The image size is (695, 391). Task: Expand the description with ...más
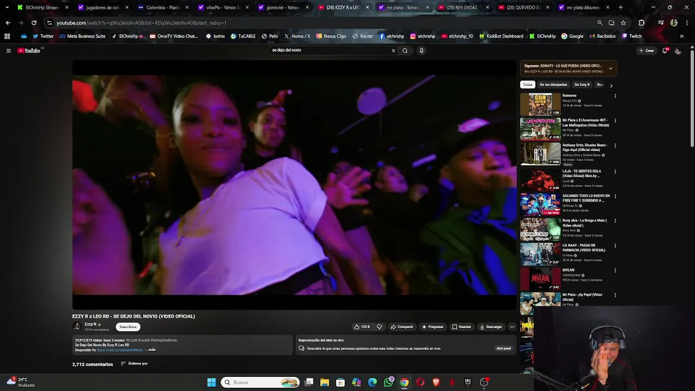coord(151,350)
